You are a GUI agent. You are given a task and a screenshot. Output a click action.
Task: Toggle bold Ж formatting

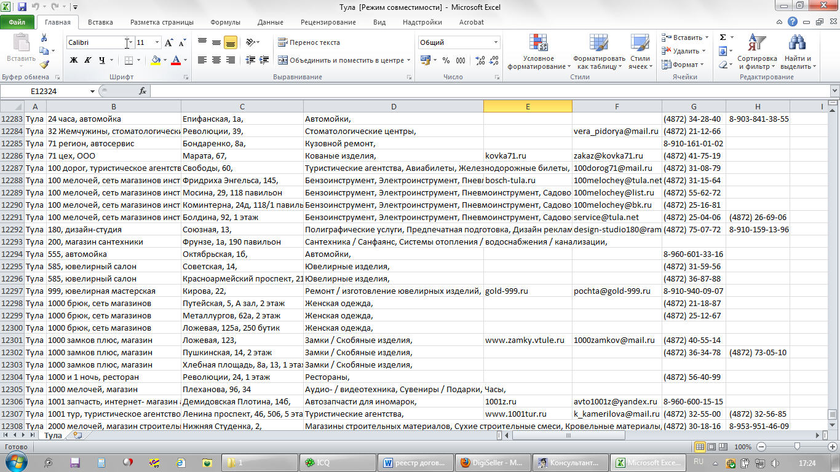tap(74, 60)
